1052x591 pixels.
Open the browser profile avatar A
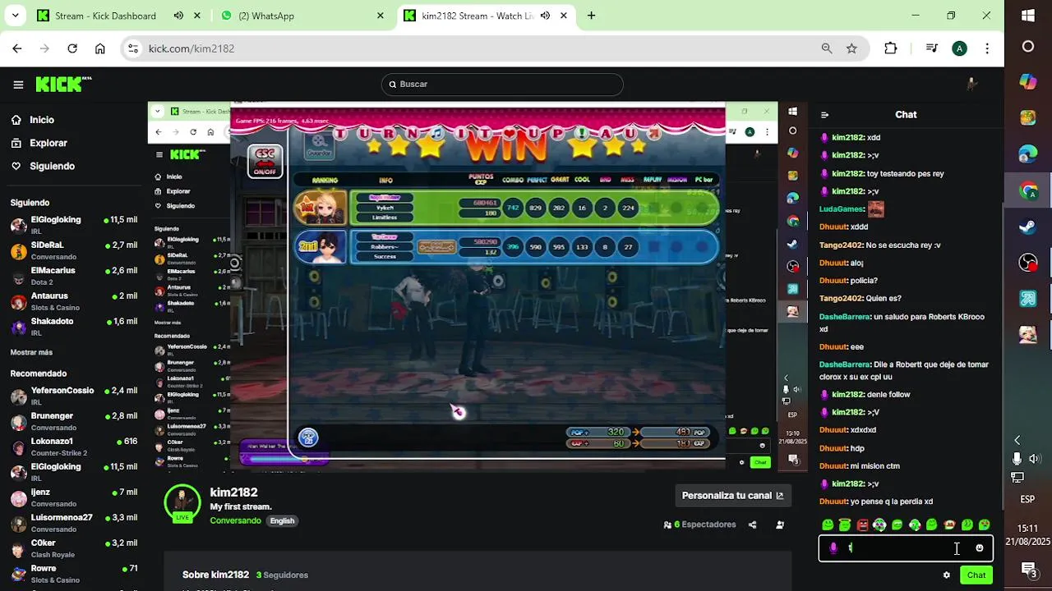click(x=959, y=48)
